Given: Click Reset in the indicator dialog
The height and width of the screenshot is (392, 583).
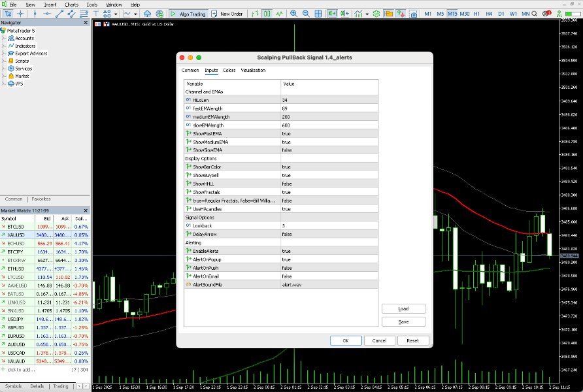Looking at the screenshot, I should [x=412, y=340].
